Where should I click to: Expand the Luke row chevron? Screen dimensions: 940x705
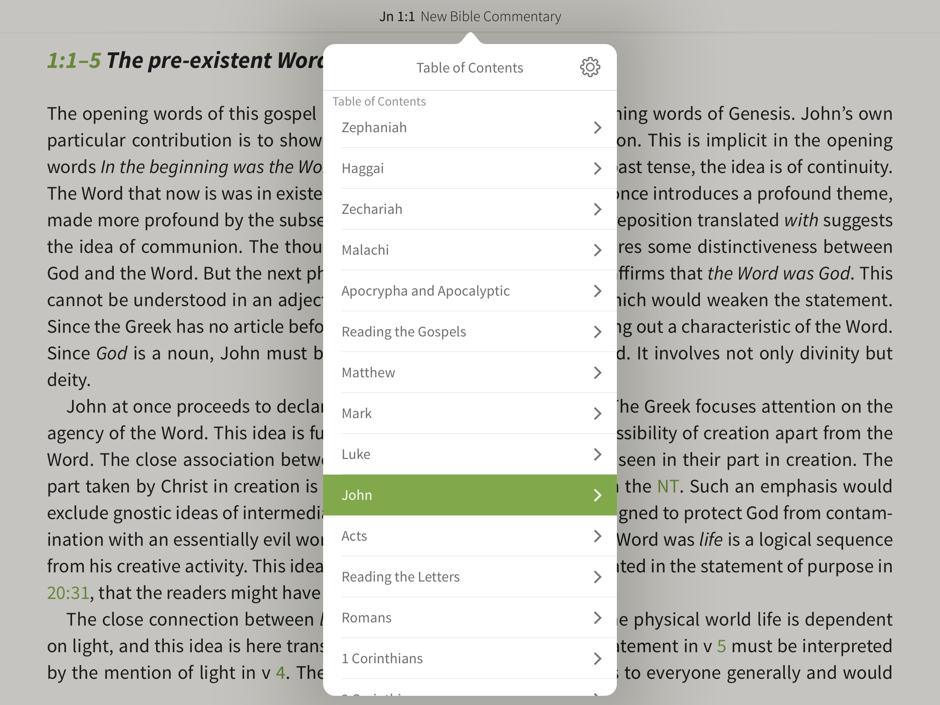click(x=597, y=454)
